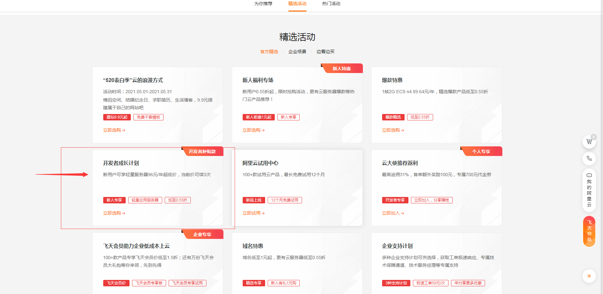Click 立即选购 under 520表白季 card
This screenshot has height=294, width=603.
114,130
